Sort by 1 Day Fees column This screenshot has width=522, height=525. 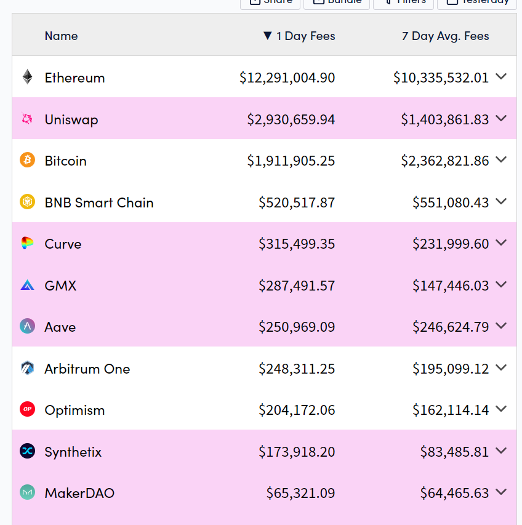(299, 36)
